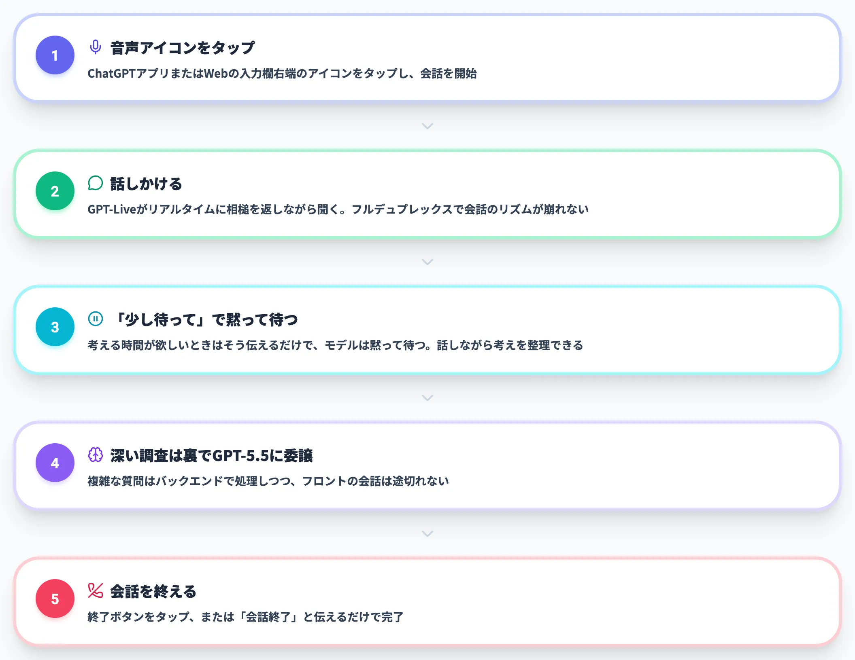The image size is (855, 660).
Task: Click the pause circle icon in step 3
Action: point(96,319)
